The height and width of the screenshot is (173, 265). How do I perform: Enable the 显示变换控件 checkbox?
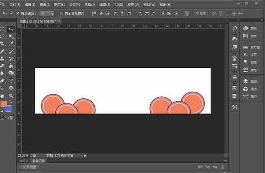61,13
